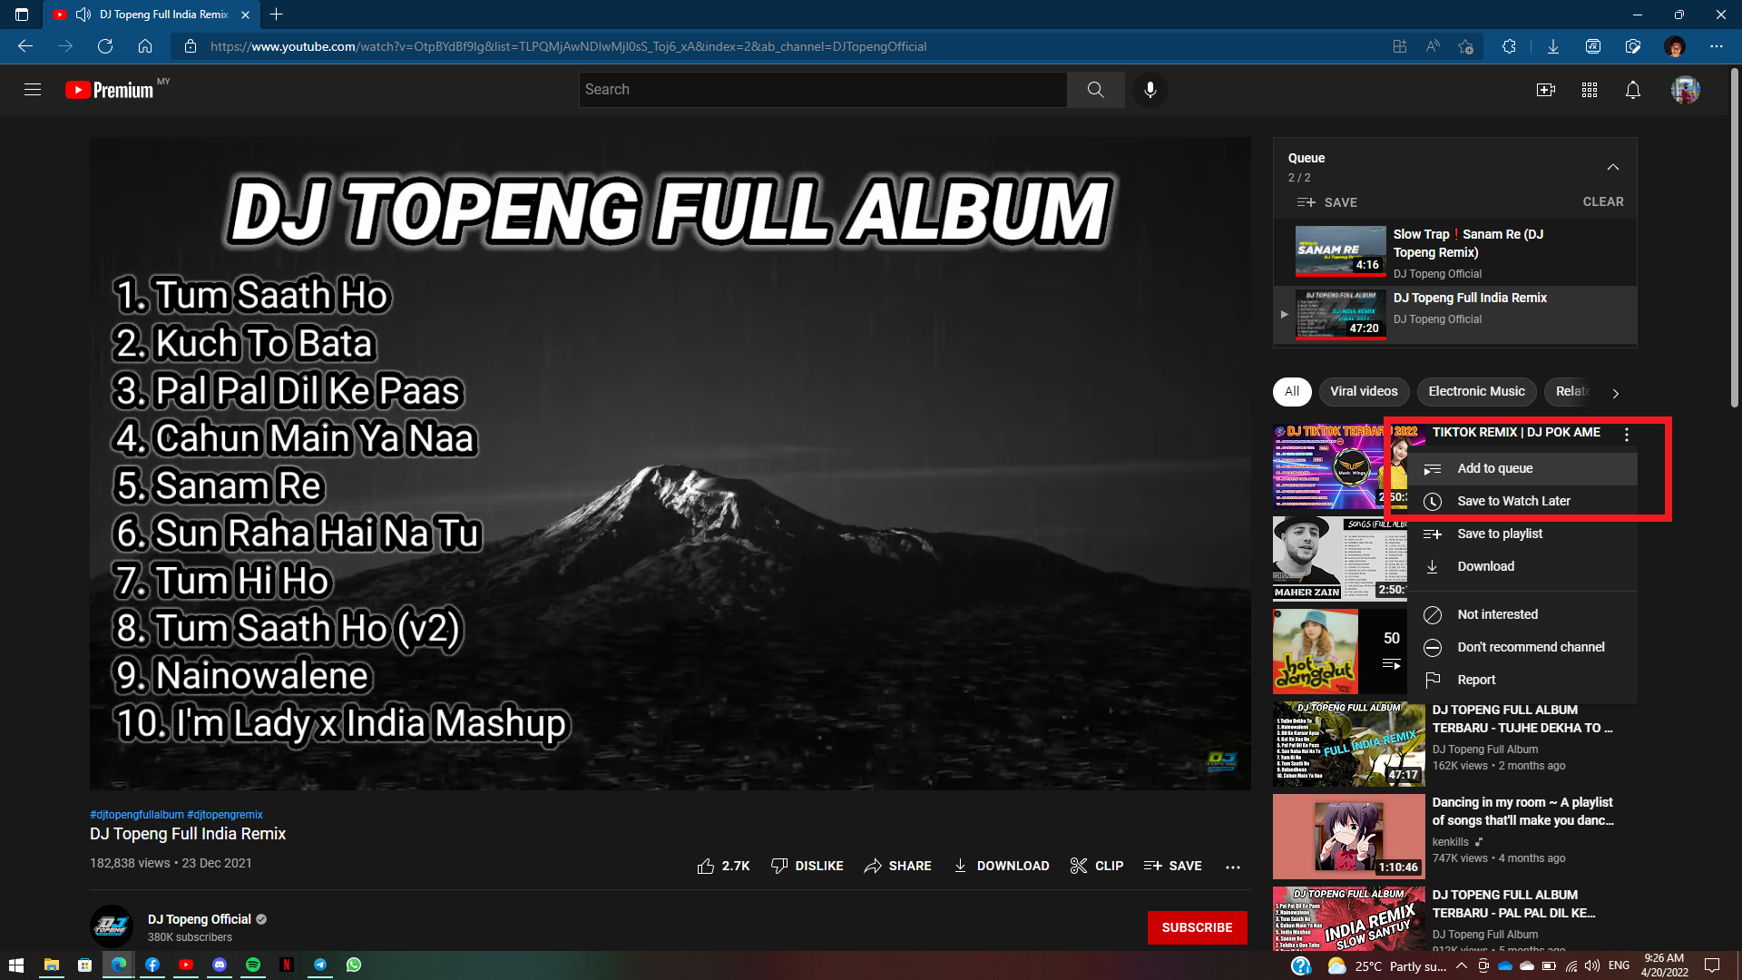Collapse the Queue panel chevron
Image resolution: width=1742 pixels, height=980 pixels.
click(1613, 167)
